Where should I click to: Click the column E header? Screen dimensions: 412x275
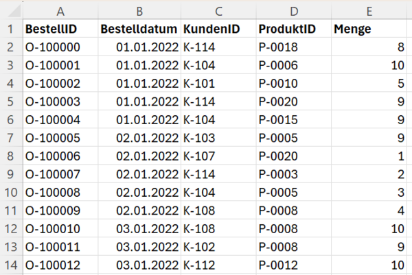point(369,11)
